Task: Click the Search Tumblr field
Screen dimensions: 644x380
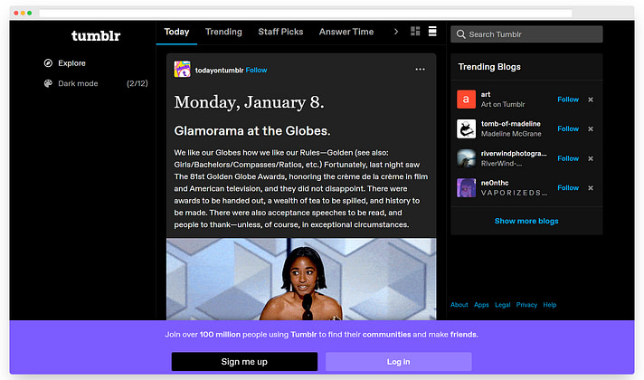Action: pyautogui.click(x=526, y=34)
